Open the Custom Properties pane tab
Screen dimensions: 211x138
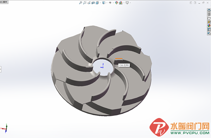coord(209,29)
